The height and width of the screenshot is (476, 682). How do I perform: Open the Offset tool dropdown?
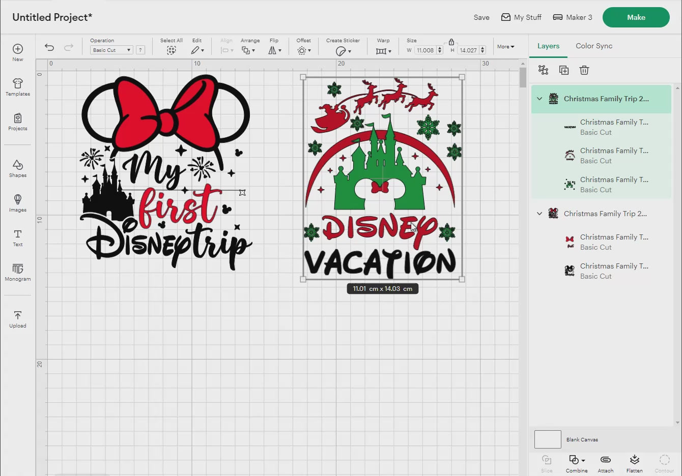[303, 50]
